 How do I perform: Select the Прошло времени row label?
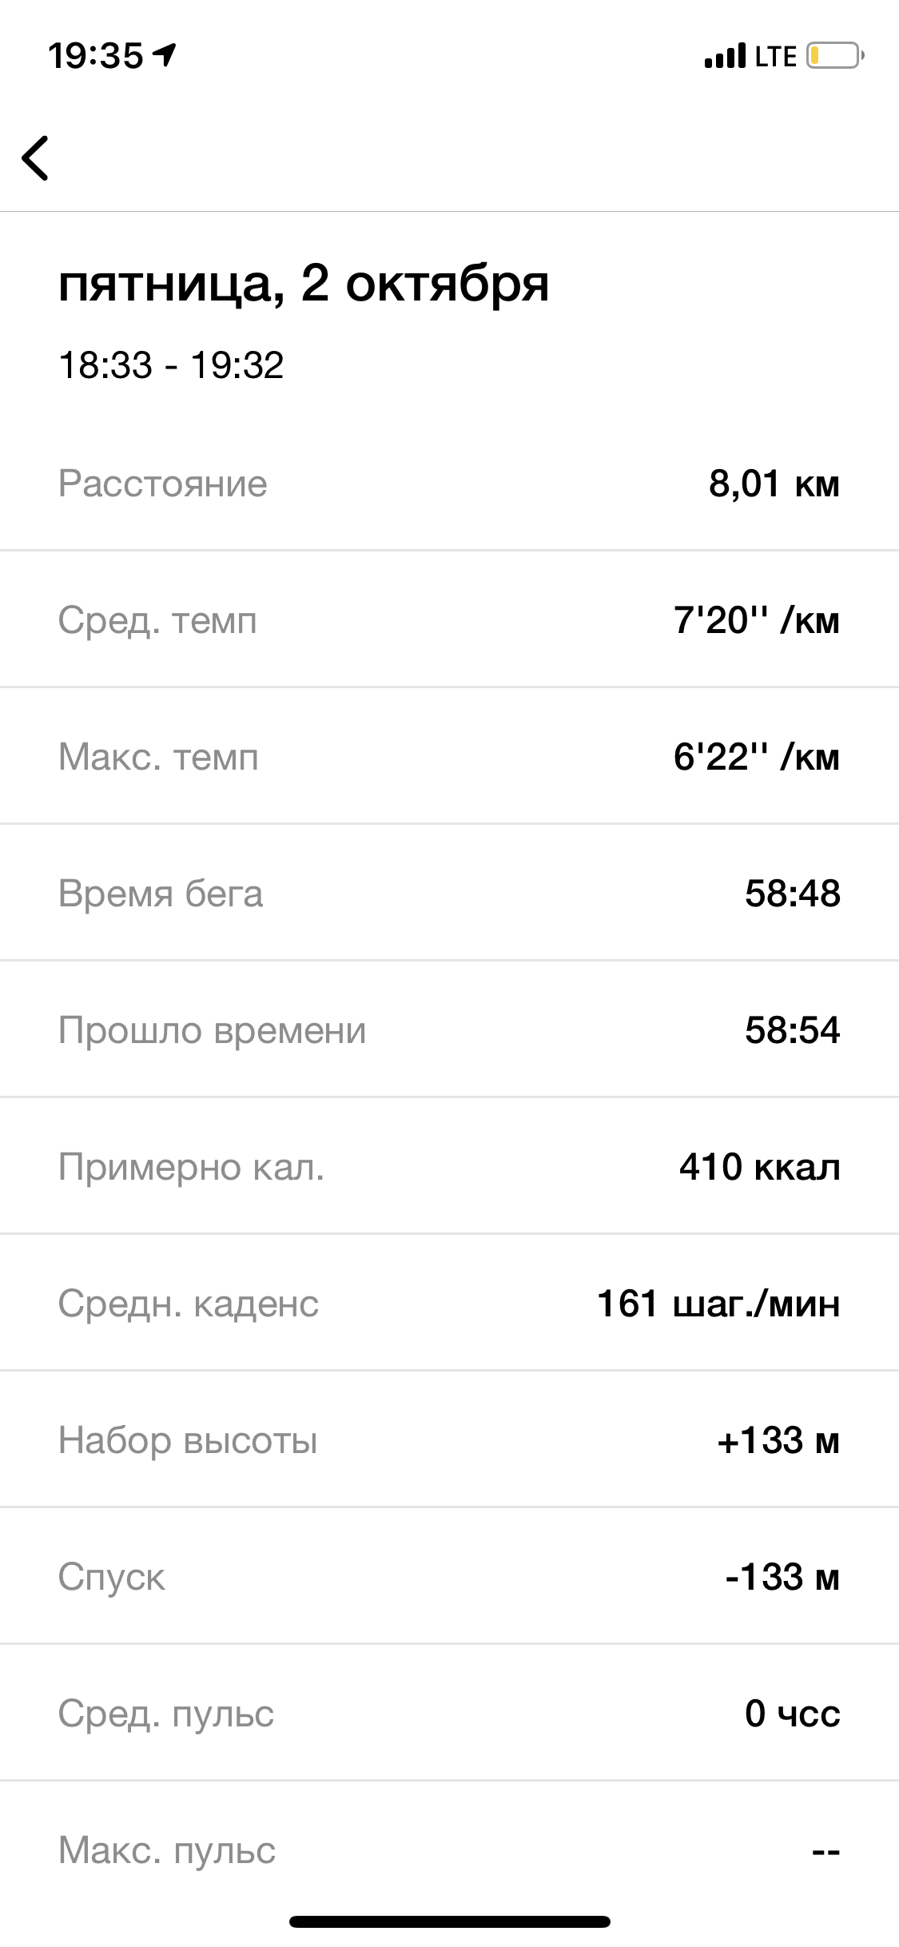(212, 1030)
